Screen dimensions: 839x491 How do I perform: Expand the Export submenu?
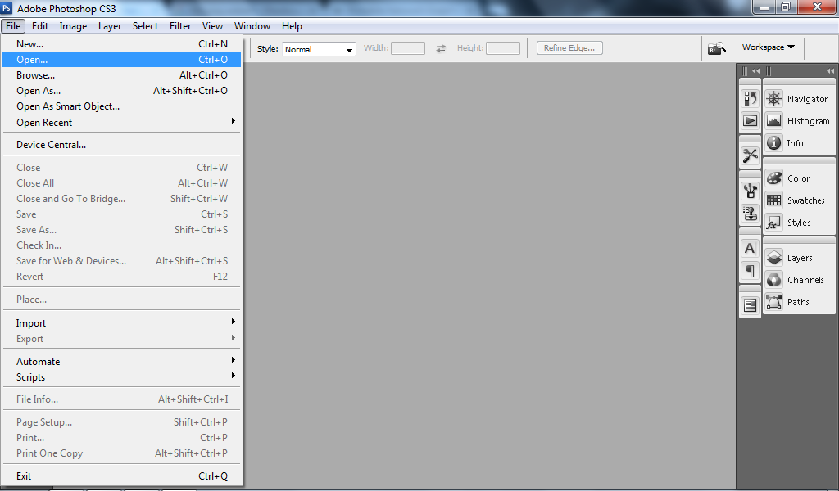tap(122, 339)
